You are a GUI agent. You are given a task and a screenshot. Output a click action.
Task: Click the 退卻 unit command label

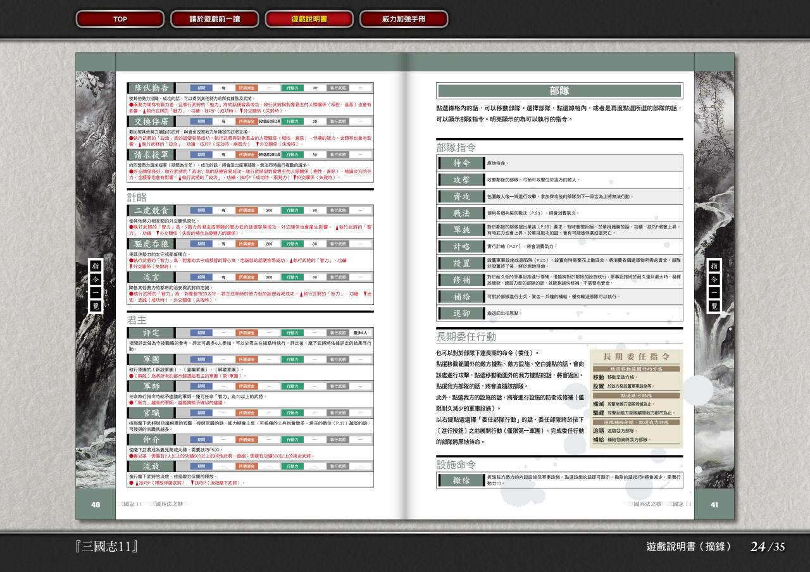tap(461, 313)
